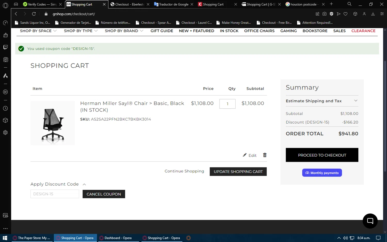Show hidden system tray icons chevron

click(339, 238)
